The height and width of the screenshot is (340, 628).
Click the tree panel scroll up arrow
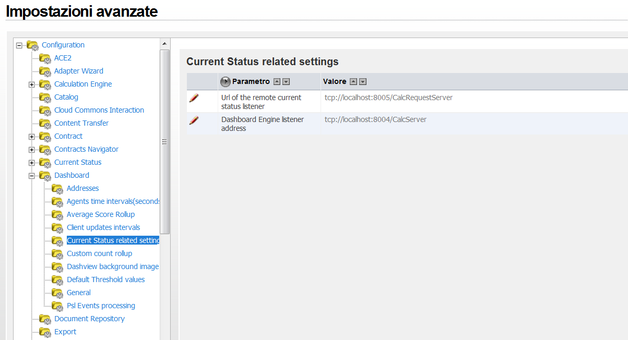click(164, 43)
